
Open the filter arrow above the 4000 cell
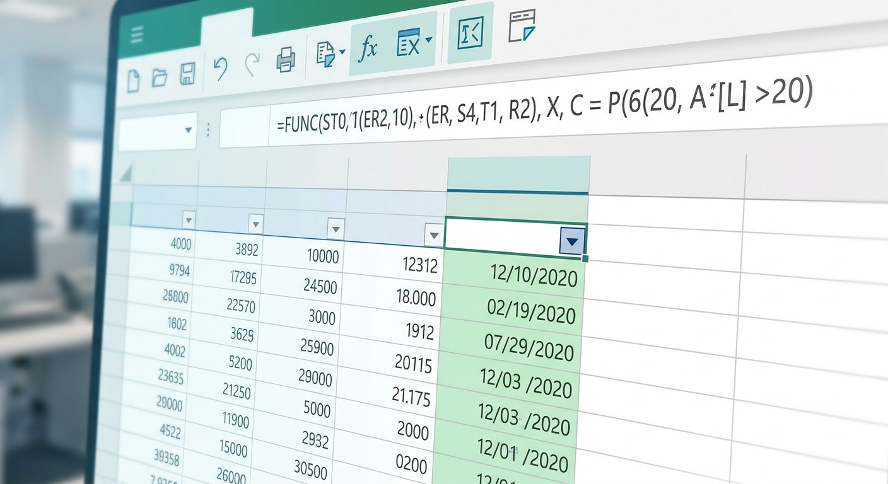tap(188, 219)
